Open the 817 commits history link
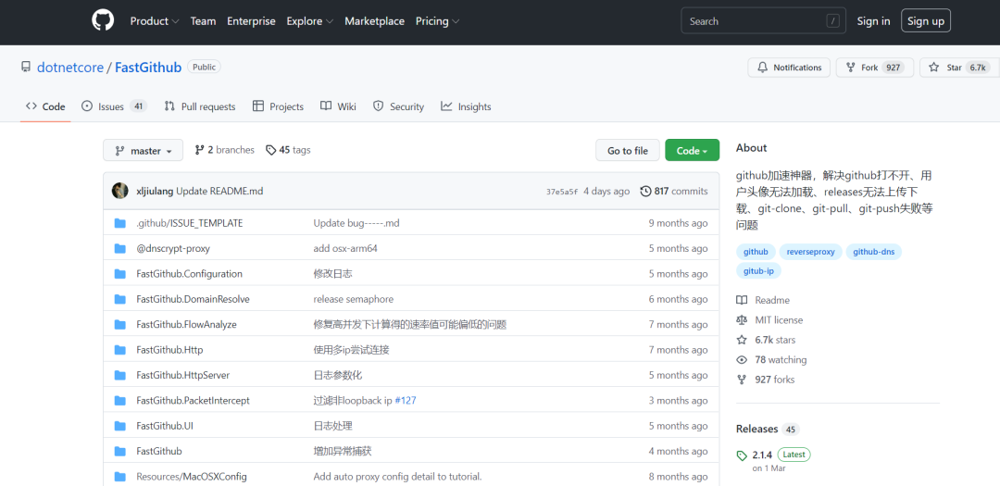This screenshot has width=1000, height=486. pos(674,191)
